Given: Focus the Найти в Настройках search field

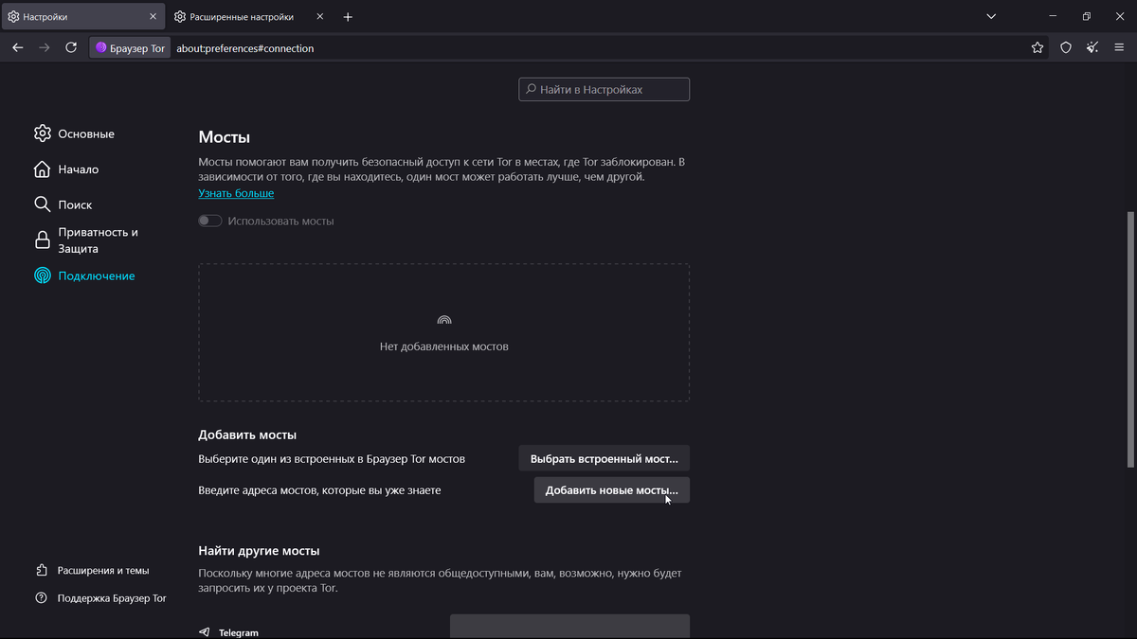Looking at the screenshot, I should pyautogui.click(x=605, y=90).
